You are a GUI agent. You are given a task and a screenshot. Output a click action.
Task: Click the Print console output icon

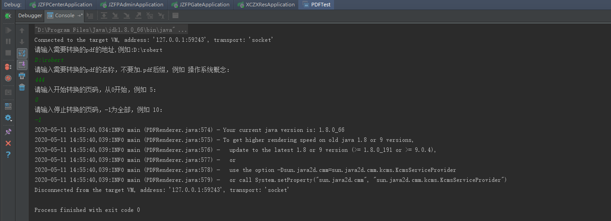click(x=22, y=76)
